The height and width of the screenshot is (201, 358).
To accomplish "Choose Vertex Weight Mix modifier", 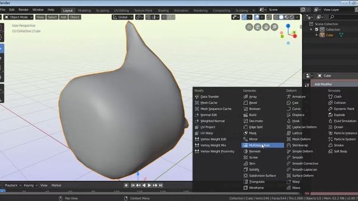I will pyautogui.click(x=210, y=145).
